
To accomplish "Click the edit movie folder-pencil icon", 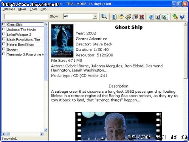I will pyautogui.click(x=121, y=17).
